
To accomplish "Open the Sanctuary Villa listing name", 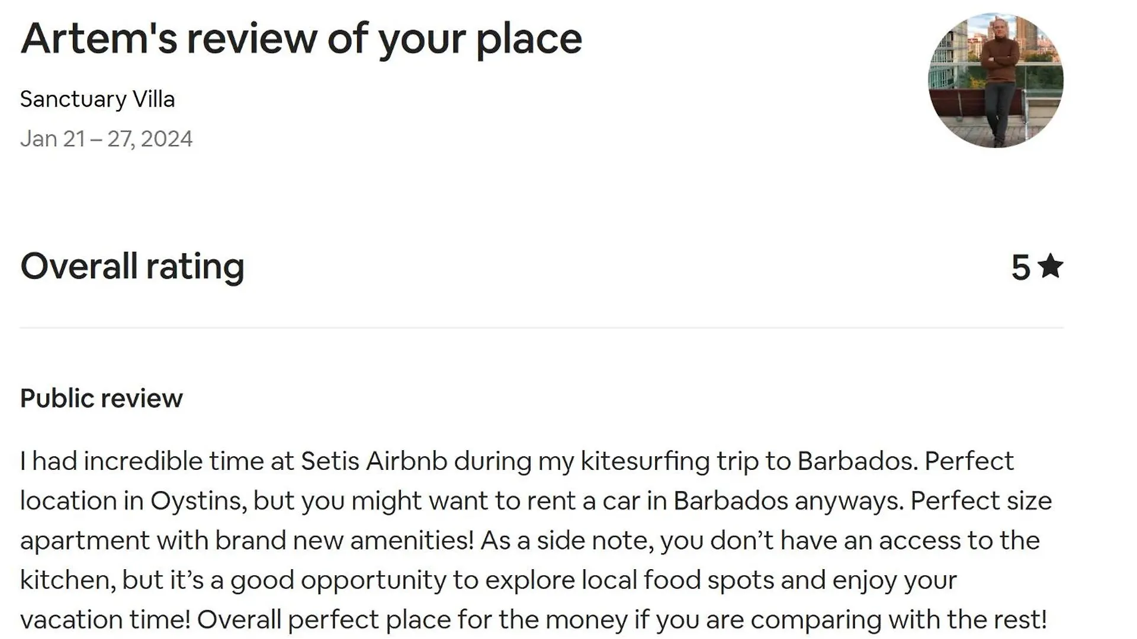I will click(x=98, y=99).
